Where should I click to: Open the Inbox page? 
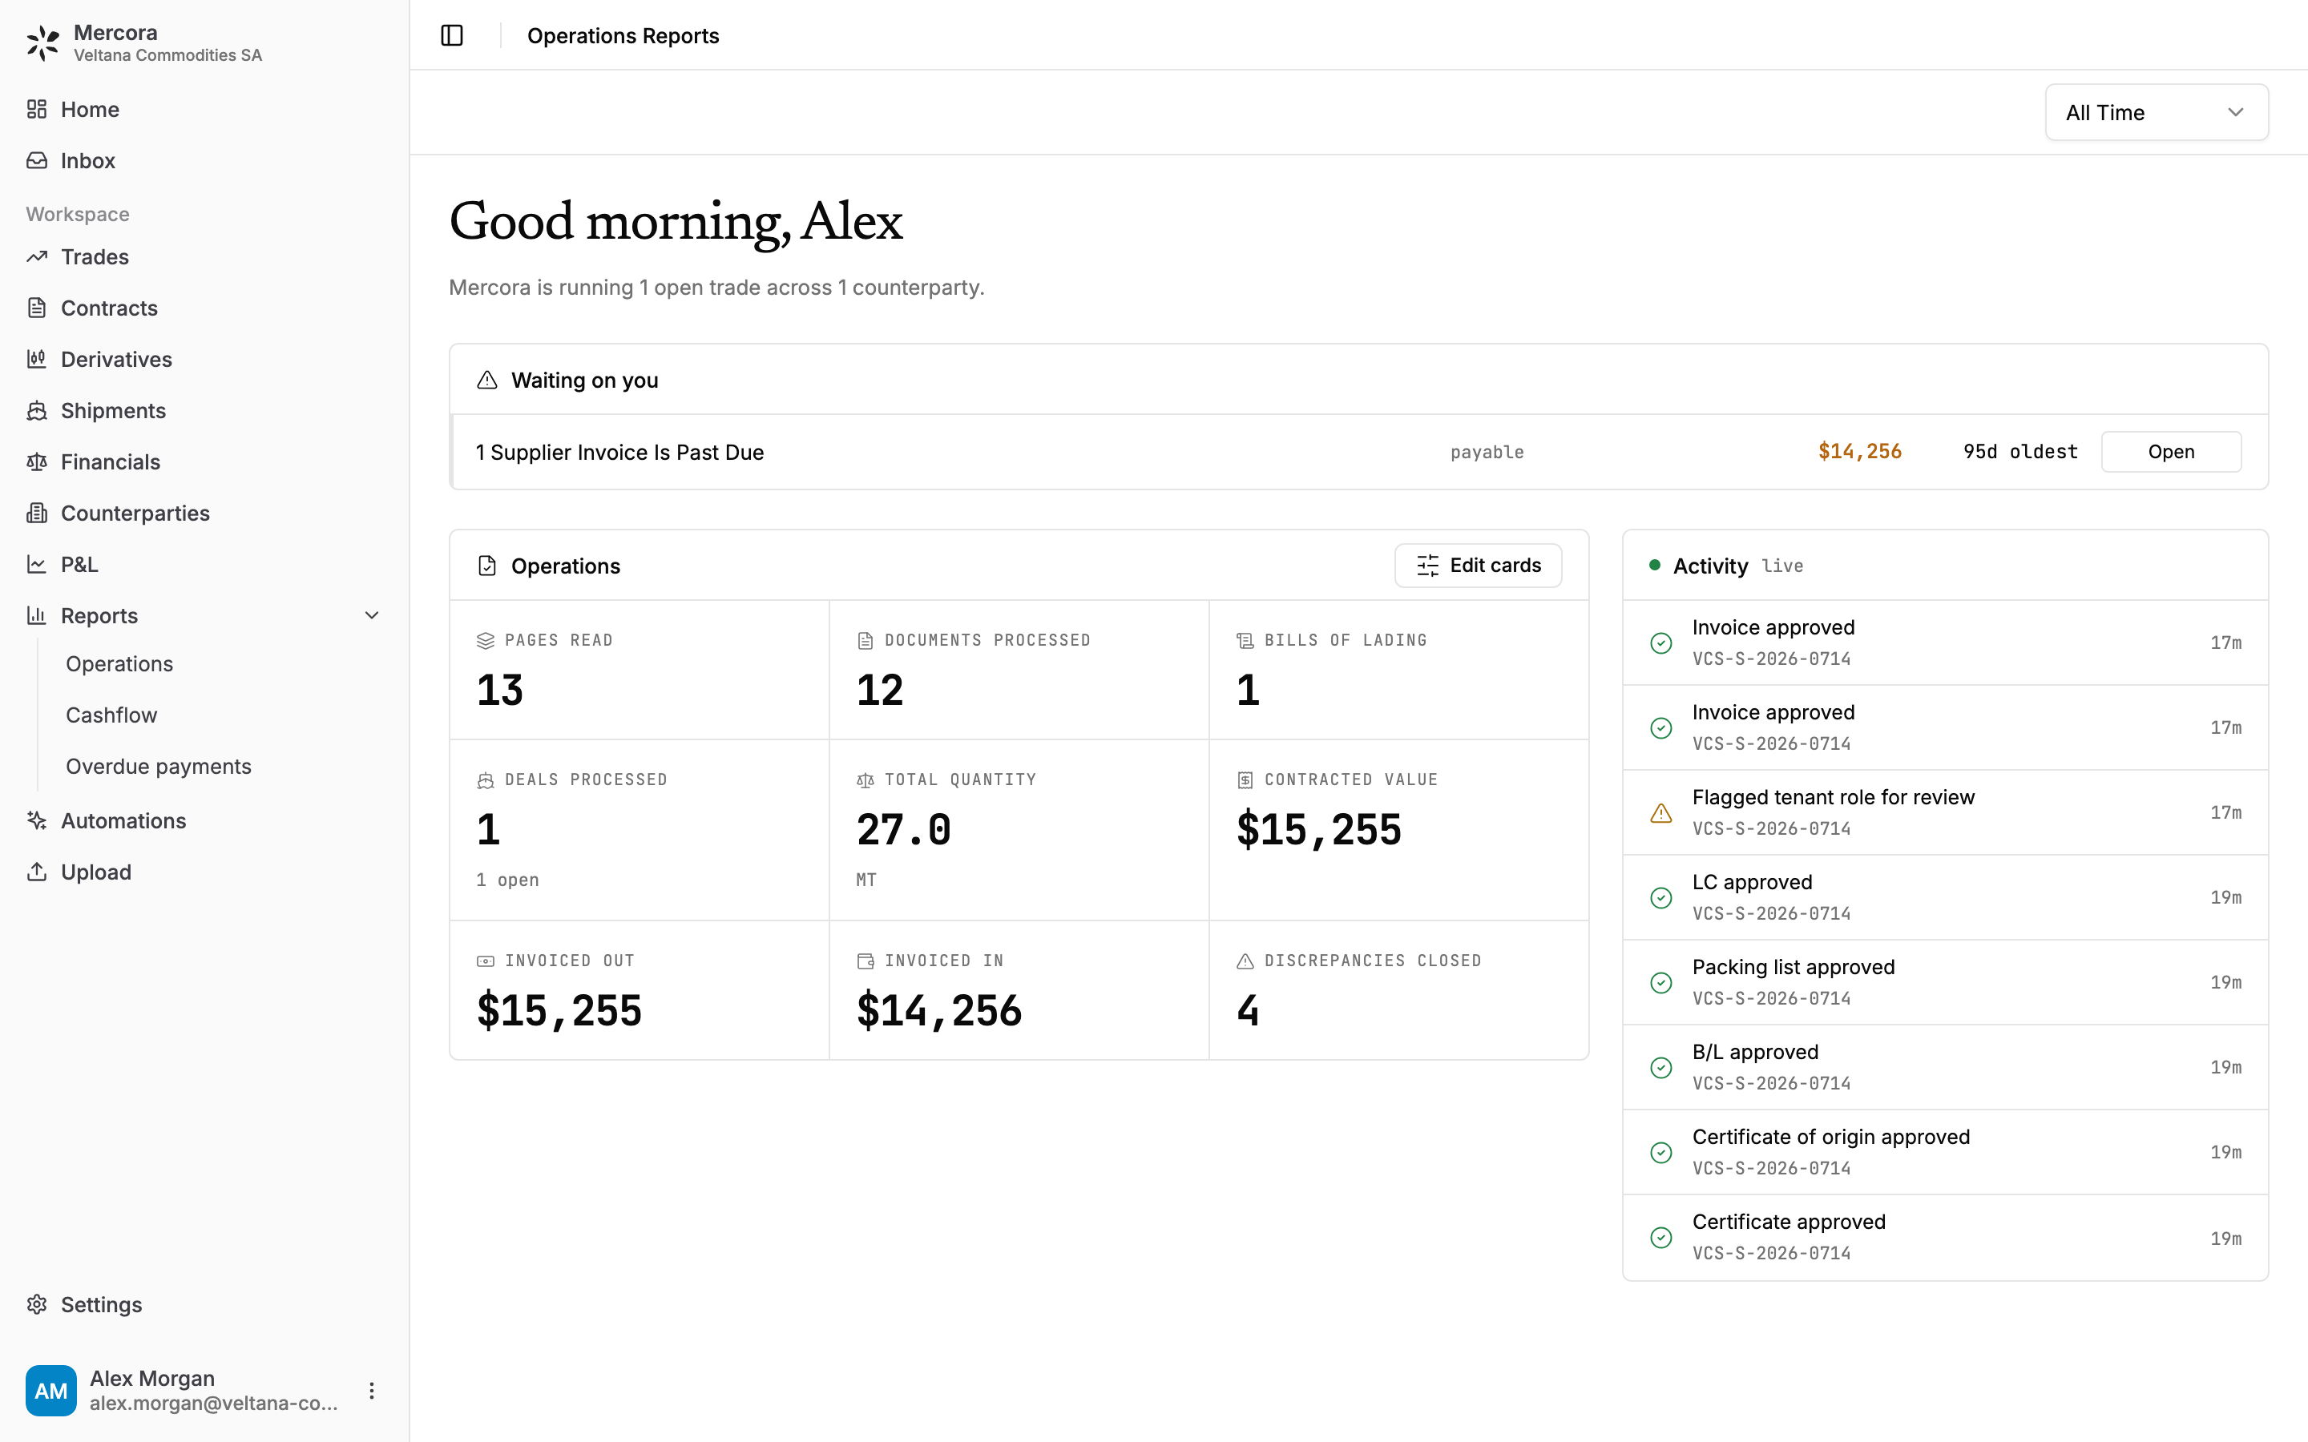point(204,160)
